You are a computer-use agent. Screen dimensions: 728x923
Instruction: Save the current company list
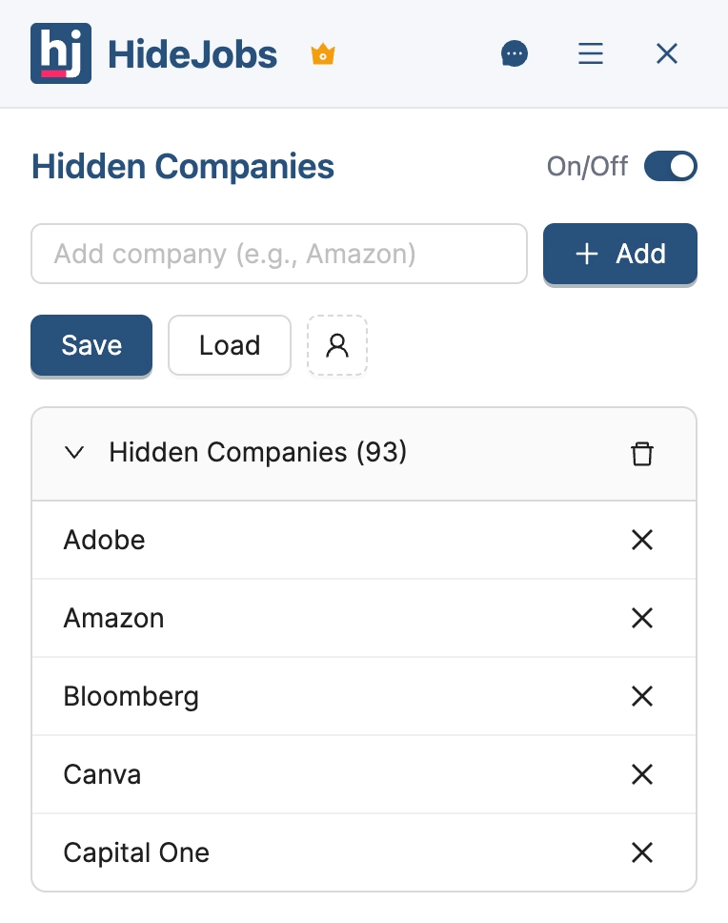[91, 345]
